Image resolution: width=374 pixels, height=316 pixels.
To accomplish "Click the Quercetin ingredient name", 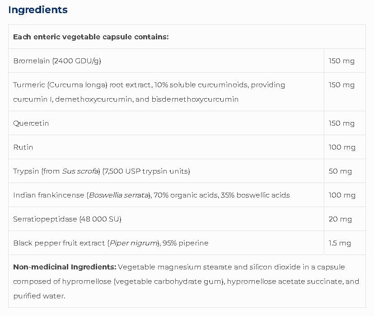I will pyautogui.click(x=31, y=123).
